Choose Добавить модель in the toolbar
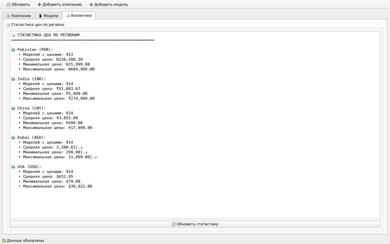The width and height of the screenshot is (390, 244). 109,5
